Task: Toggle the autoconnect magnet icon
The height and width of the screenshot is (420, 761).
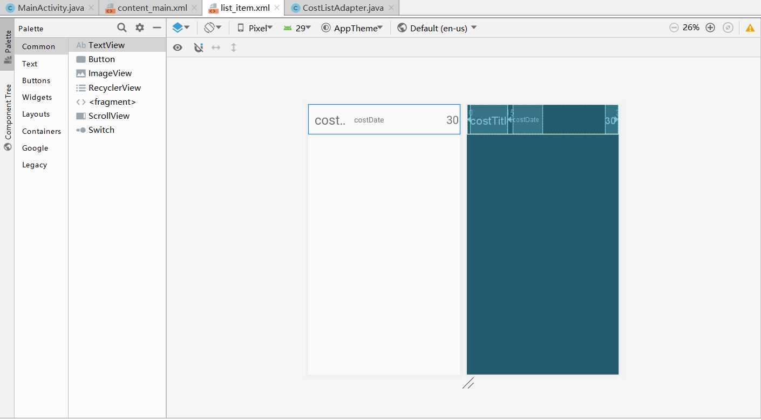Action: (x=199, y=48)
